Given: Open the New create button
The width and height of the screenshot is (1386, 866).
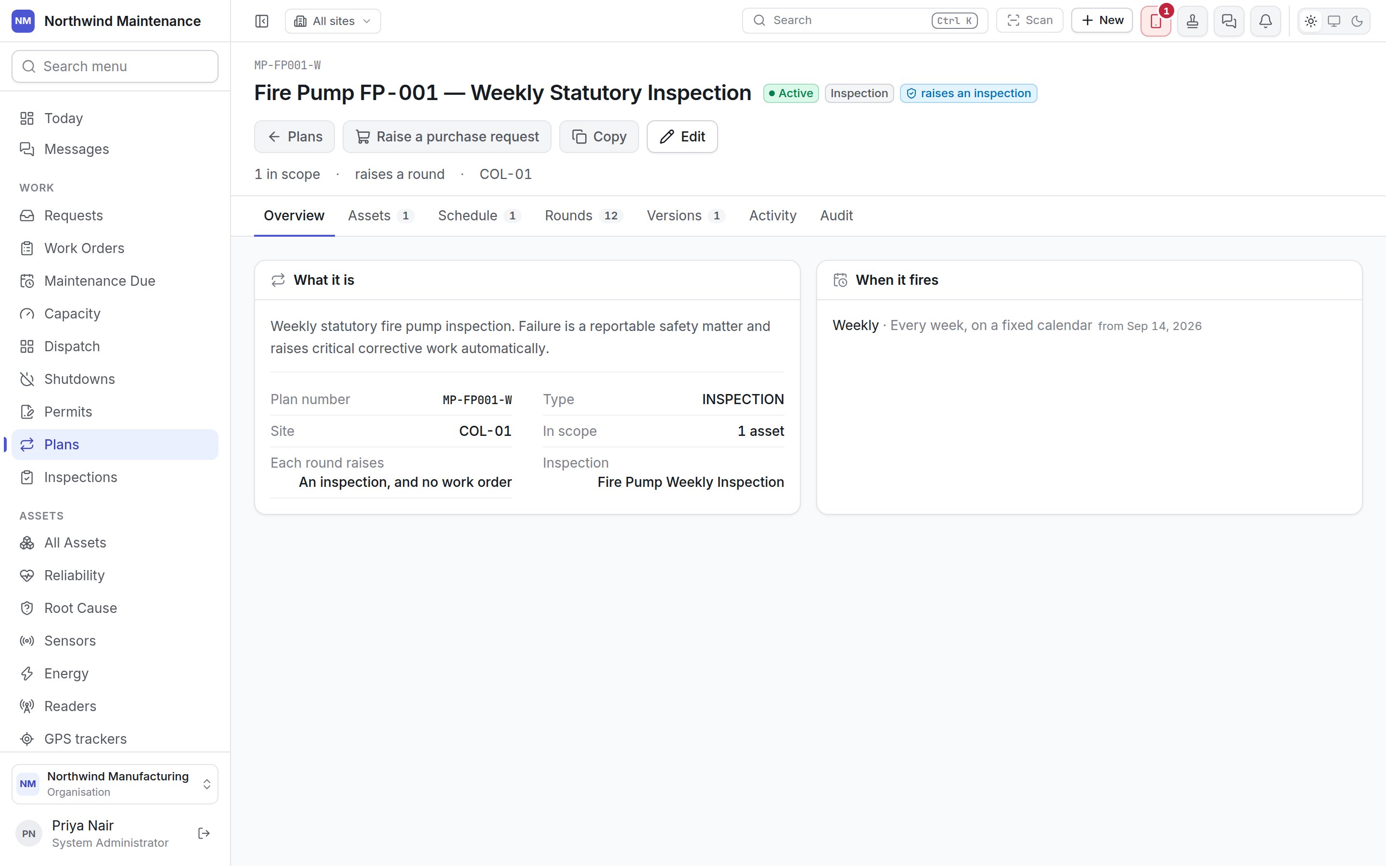Looking at the screenshot, I should tap(1102, 21).
